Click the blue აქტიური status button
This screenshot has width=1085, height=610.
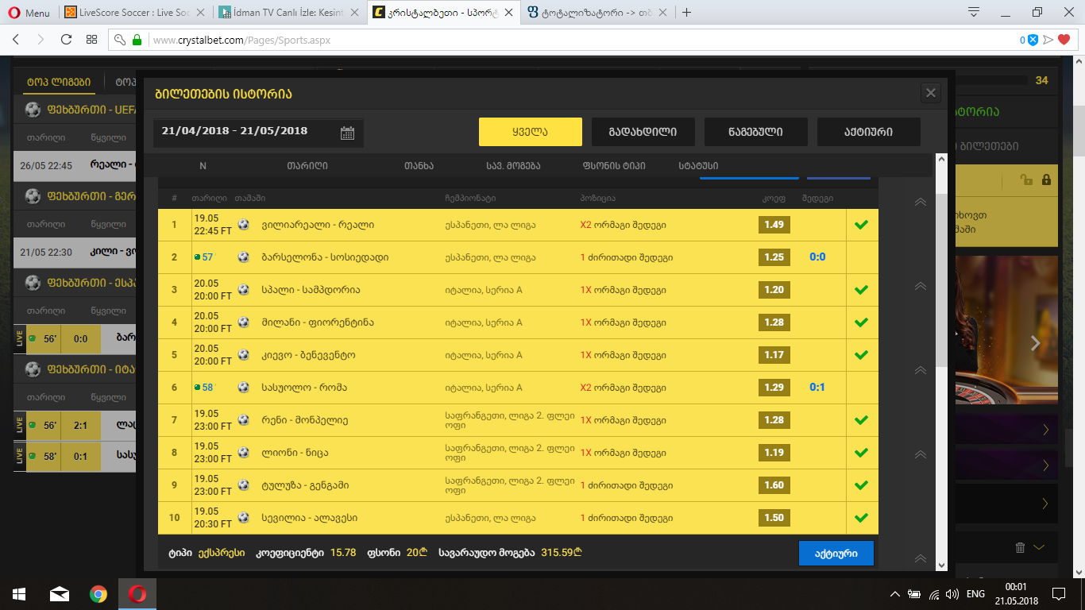tap(836, 554)
